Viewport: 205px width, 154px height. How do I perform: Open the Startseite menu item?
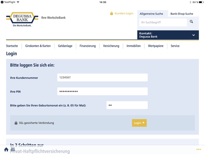pyautogui.click(x=12, y=46)
